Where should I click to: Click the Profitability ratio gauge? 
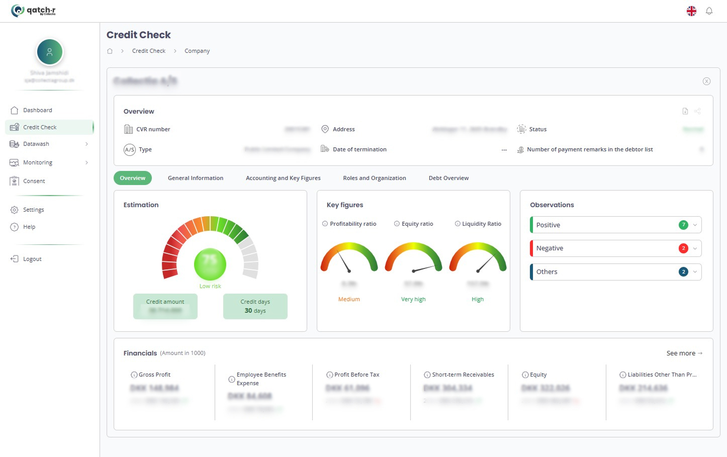[x=349, y=257]
